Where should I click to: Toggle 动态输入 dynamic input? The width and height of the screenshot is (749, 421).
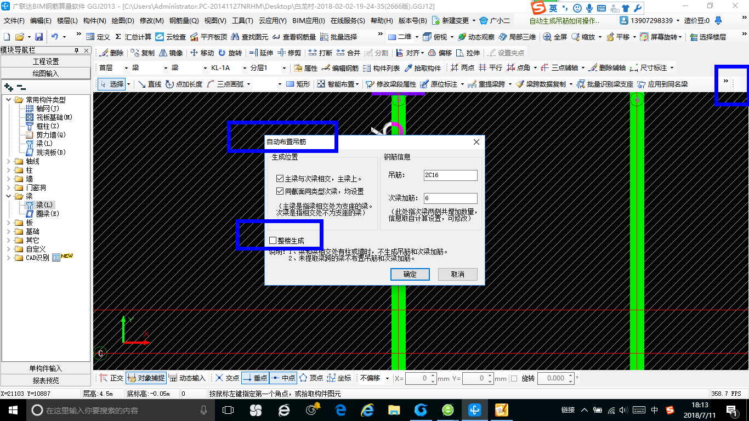tap(187, 378)
